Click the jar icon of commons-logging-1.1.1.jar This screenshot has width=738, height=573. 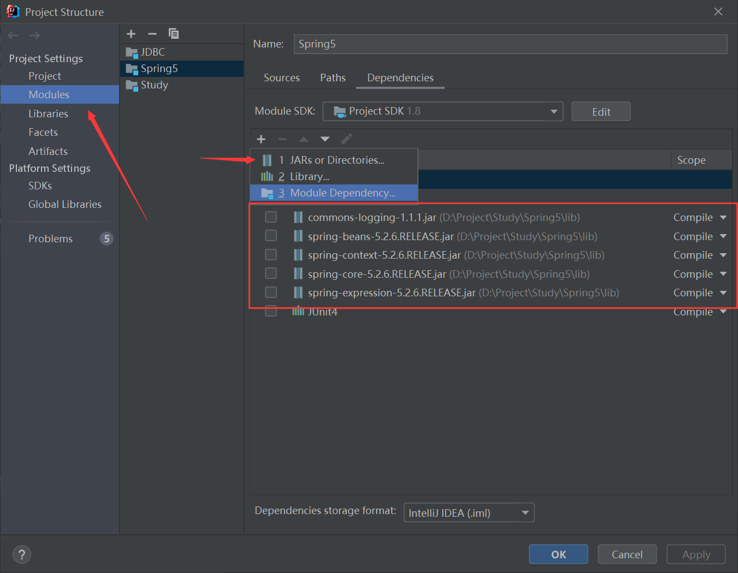298,217
